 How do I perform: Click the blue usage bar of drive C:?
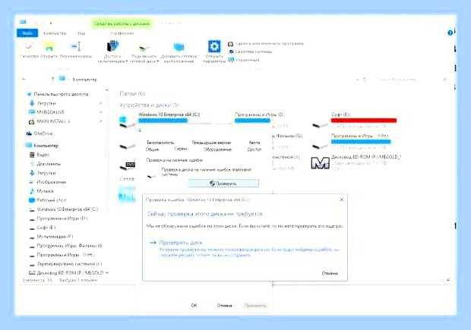[163, 121]
